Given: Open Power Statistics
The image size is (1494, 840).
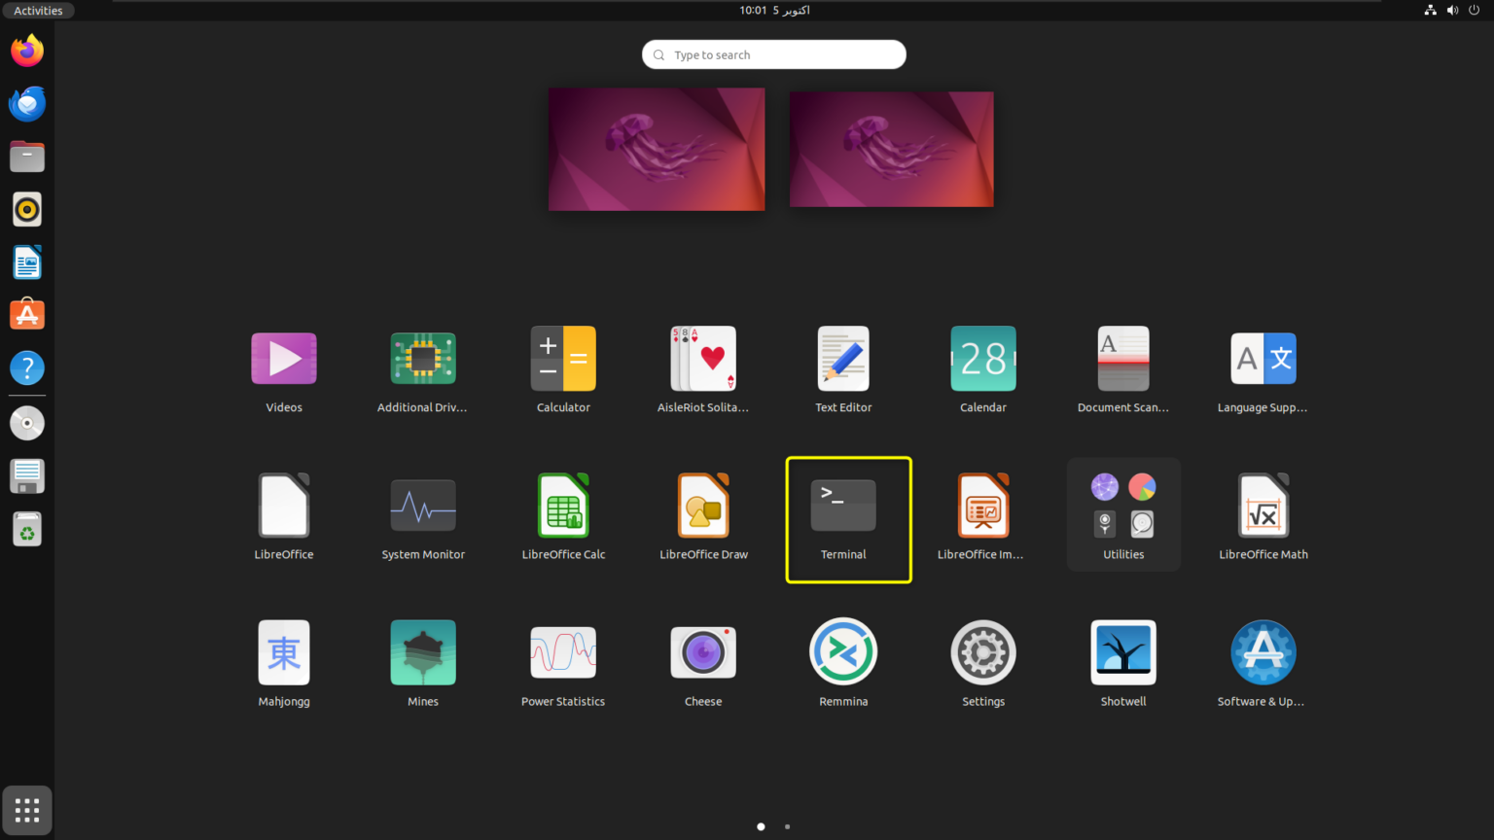Looking at the screenshot, I should tap(563, 651).
